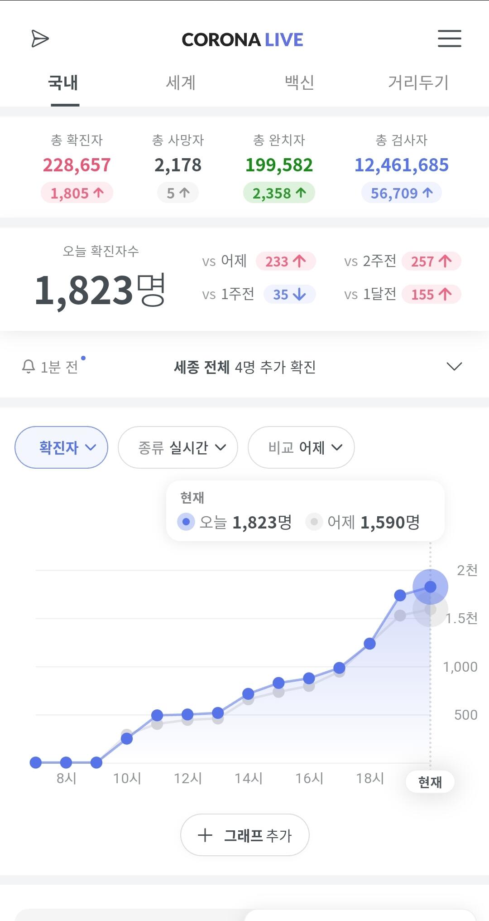This screenshot has height=921, width=489.
Task: Select the 현재 marker on the chart axis
Action: coord(430,782)
